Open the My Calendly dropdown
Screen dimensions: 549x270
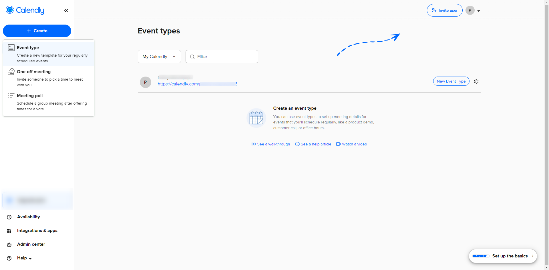pos(159,57)
